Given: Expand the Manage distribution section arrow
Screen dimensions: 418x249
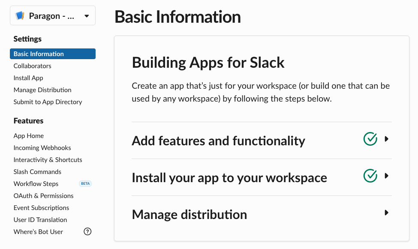Looking at the screenshot, I should click(x=386, y=213).
